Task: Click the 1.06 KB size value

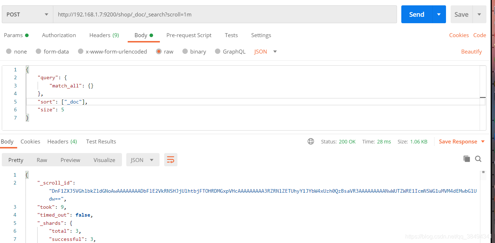Action: point(418,141)
